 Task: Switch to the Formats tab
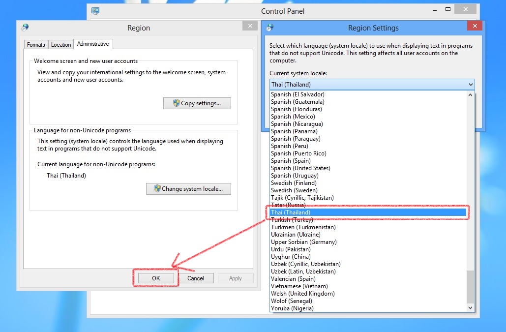[x=35, y=44]
